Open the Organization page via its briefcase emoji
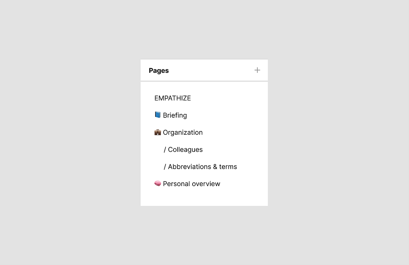 tap(157, 132)
